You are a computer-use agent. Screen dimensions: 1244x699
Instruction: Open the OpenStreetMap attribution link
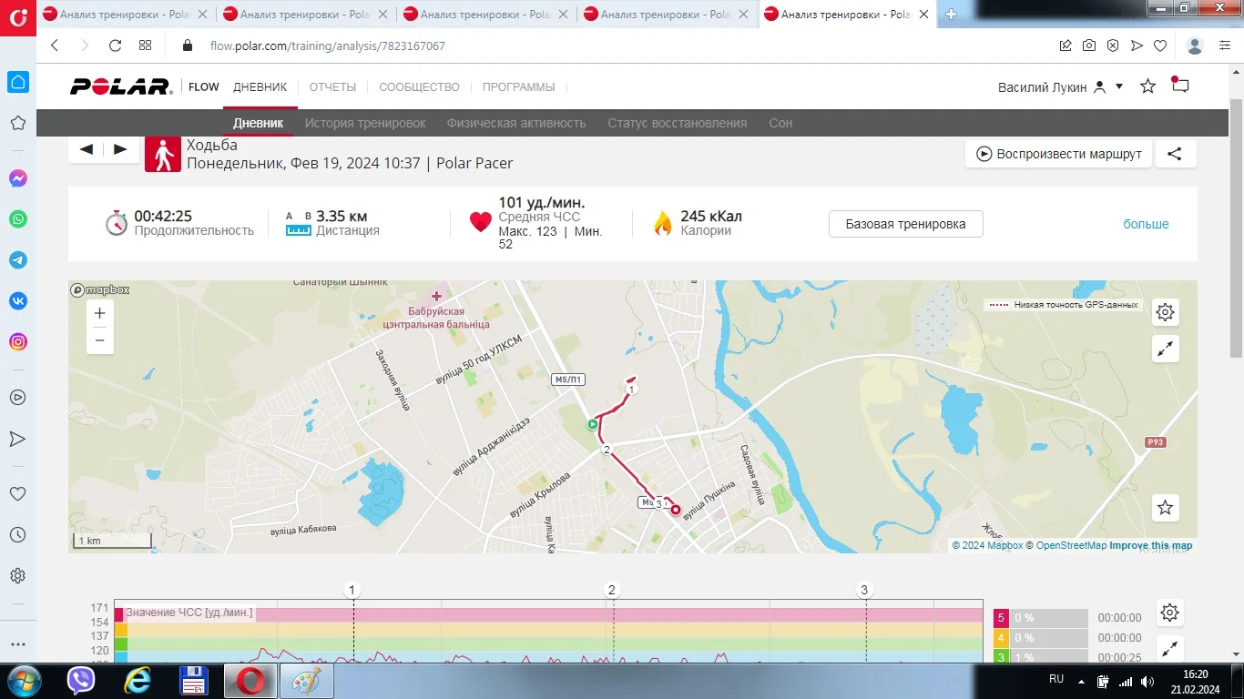pos(1072,546)
